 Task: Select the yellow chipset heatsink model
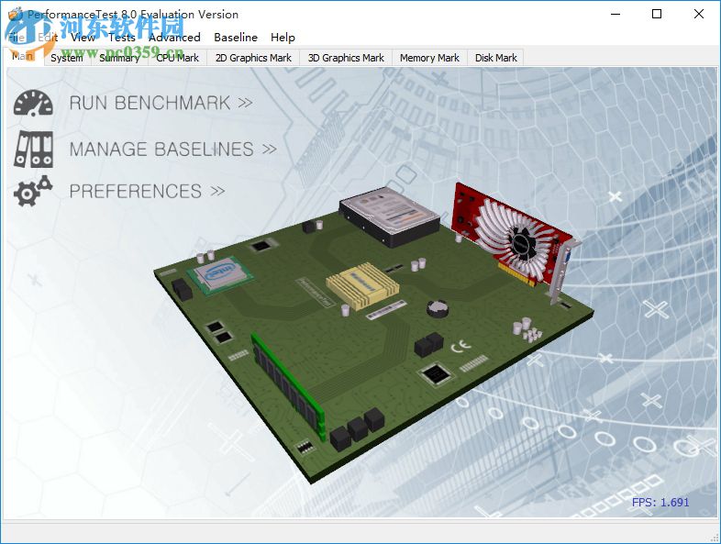[x=363, y=284]
